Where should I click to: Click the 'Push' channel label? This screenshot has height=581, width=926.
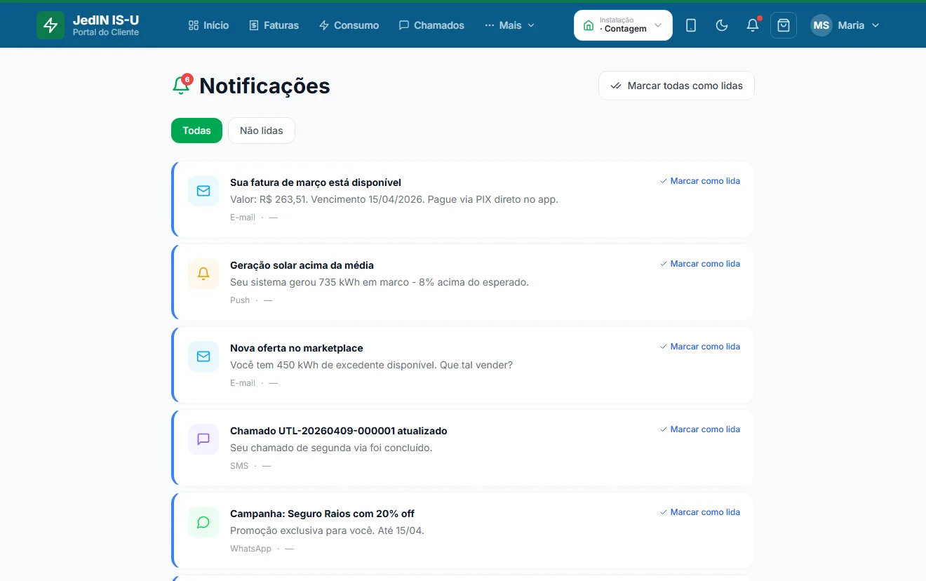coord(240,300)
